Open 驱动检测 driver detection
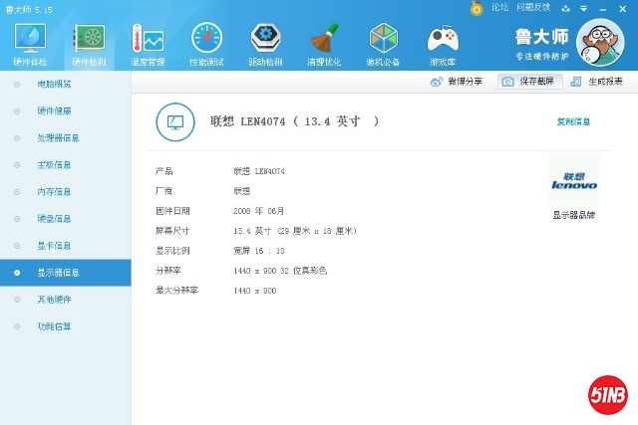Image resolution: width=638 pixels, height=425 pixels. (x=265, y=44)
